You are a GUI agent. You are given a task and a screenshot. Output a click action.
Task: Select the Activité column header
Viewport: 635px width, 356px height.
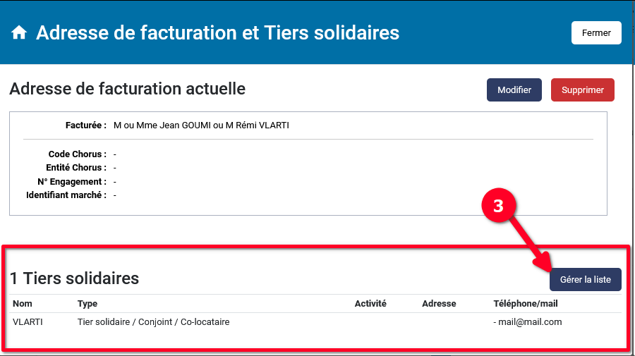coord(370,304)
